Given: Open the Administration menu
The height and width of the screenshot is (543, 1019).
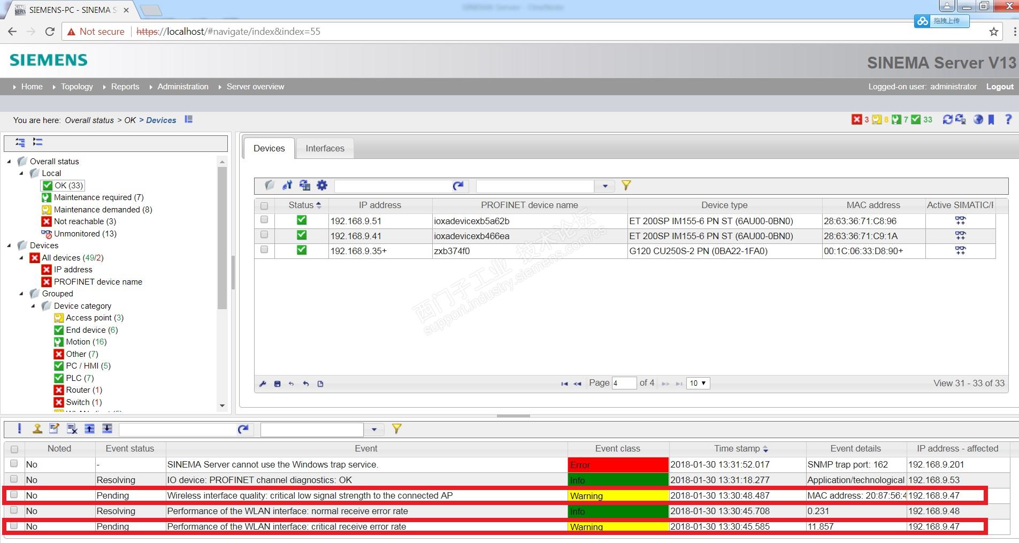Looking at the screenshot, I should [183, 87].
